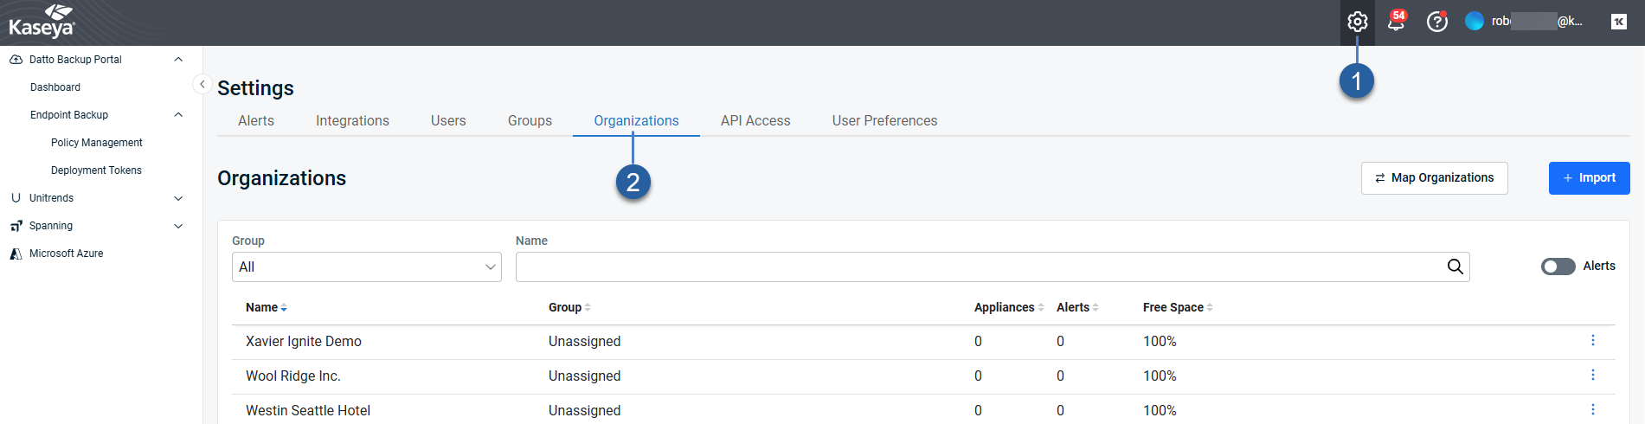1645x424 pixels.
Task: Collapse Datto Backup Portal section chevron
Action: 178,60
